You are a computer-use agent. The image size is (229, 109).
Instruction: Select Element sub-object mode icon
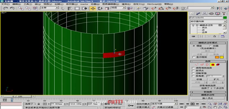218,65
